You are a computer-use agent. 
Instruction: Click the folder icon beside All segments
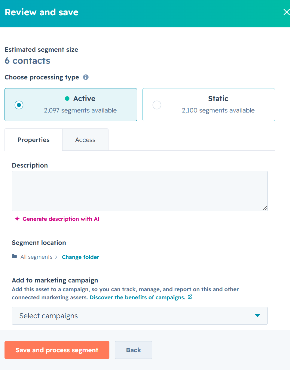[x=14, y=257]
